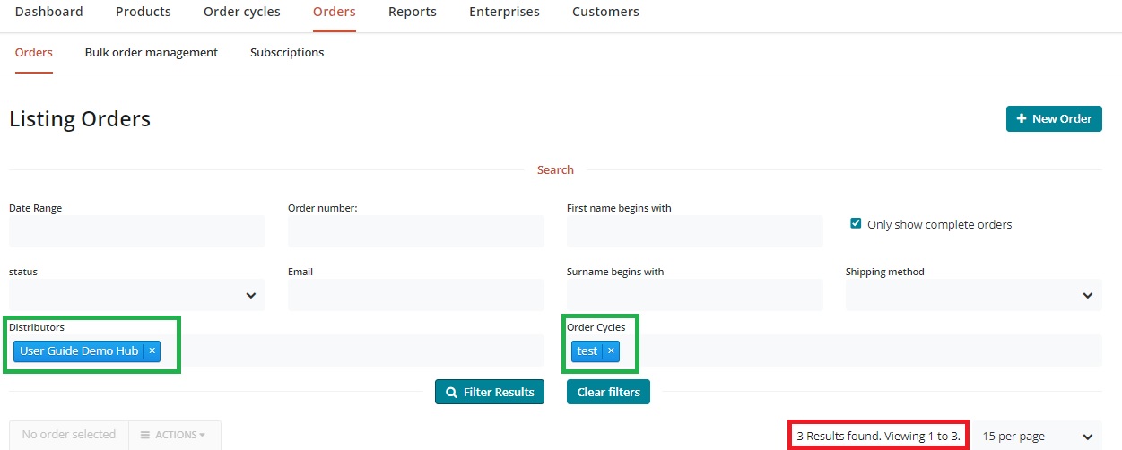Open the Products menu item
Viewport: 1122px width, 450px height.
coord(144,13)
